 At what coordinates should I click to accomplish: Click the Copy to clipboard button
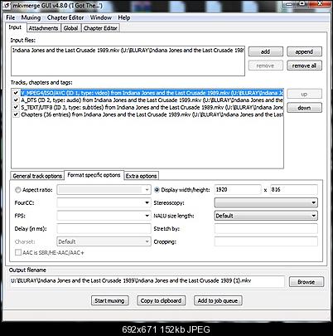point(162,300)
